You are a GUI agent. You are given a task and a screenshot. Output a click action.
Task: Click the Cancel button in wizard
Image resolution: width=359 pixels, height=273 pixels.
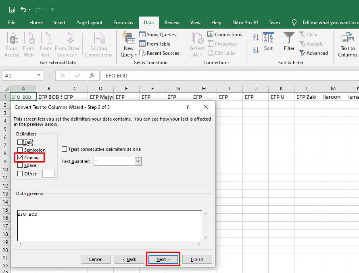[96, 259]
